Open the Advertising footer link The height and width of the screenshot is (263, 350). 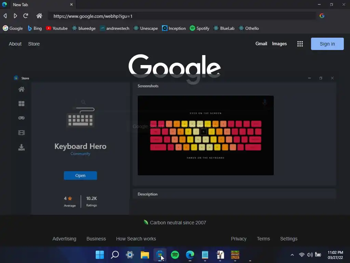(x=64, y=239)
